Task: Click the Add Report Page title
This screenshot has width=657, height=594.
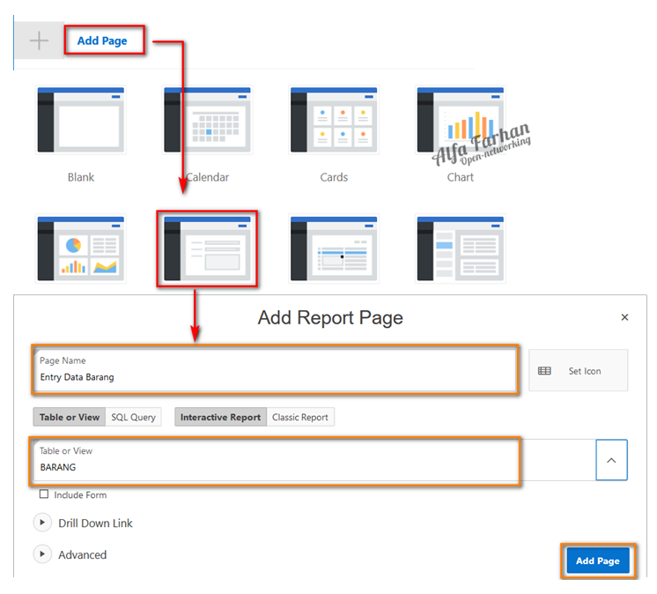Action: pyautogui.click(x=330, y=318)
